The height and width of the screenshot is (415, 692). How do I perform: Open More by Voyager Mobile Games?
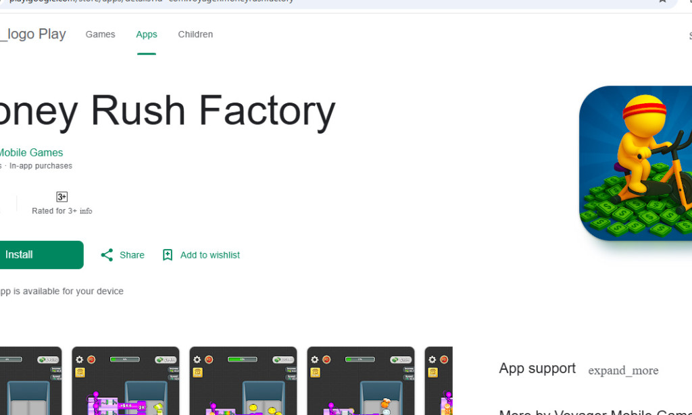[x=595, y=412]
